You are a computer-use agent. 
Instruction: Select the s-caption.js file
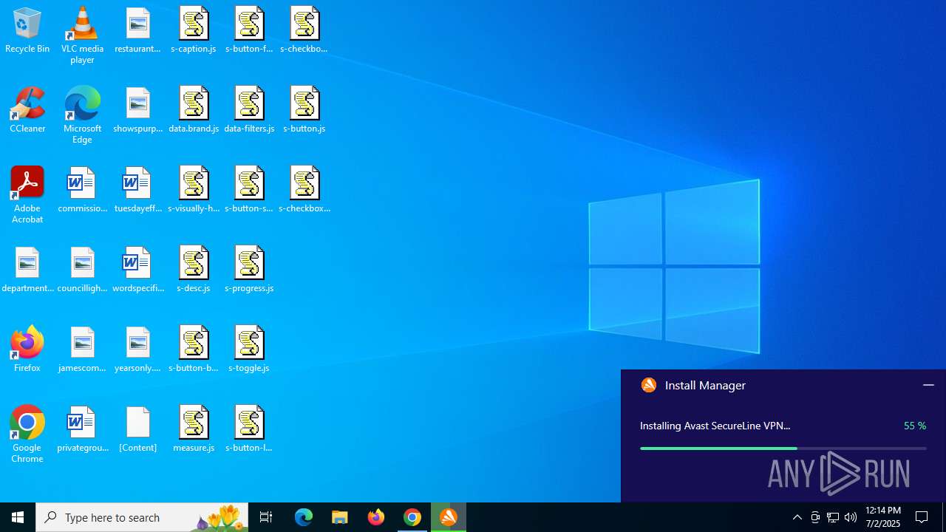coord(194,30)
